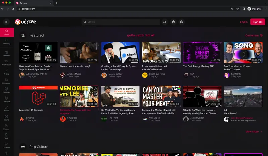Screen dimensions: 268x156
Task: Toggle browser side panel icon
Action: coord(244,9)
